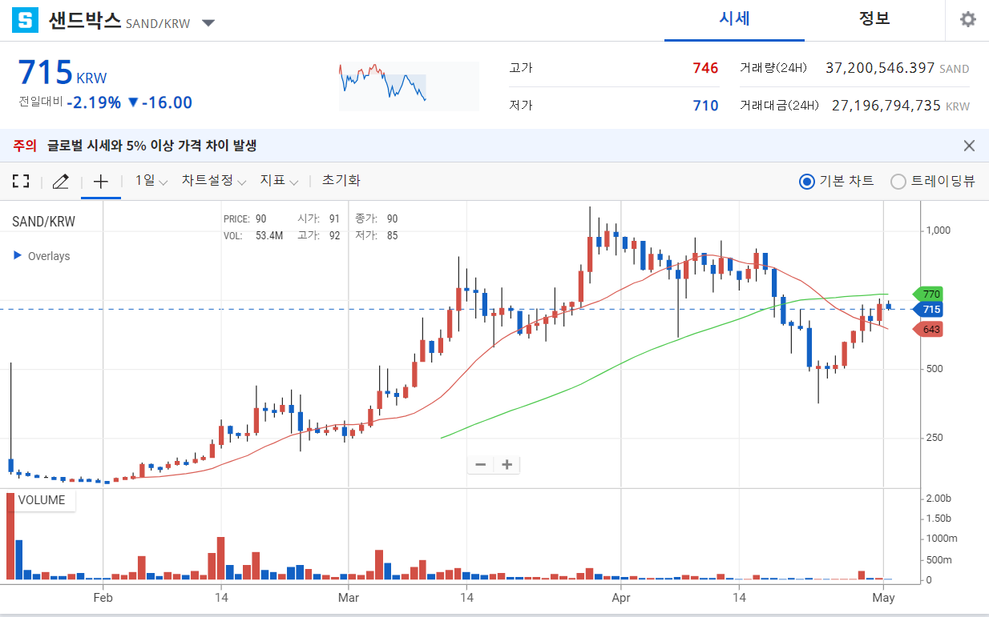Click the green 770 moving average price tag
The width and height of the screenshot is (989, 617).
(x=928, y=294)
